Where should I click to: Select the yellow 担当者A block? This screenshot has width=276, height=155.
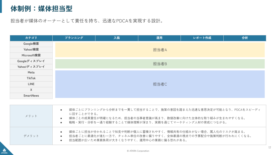coord(160,50)
